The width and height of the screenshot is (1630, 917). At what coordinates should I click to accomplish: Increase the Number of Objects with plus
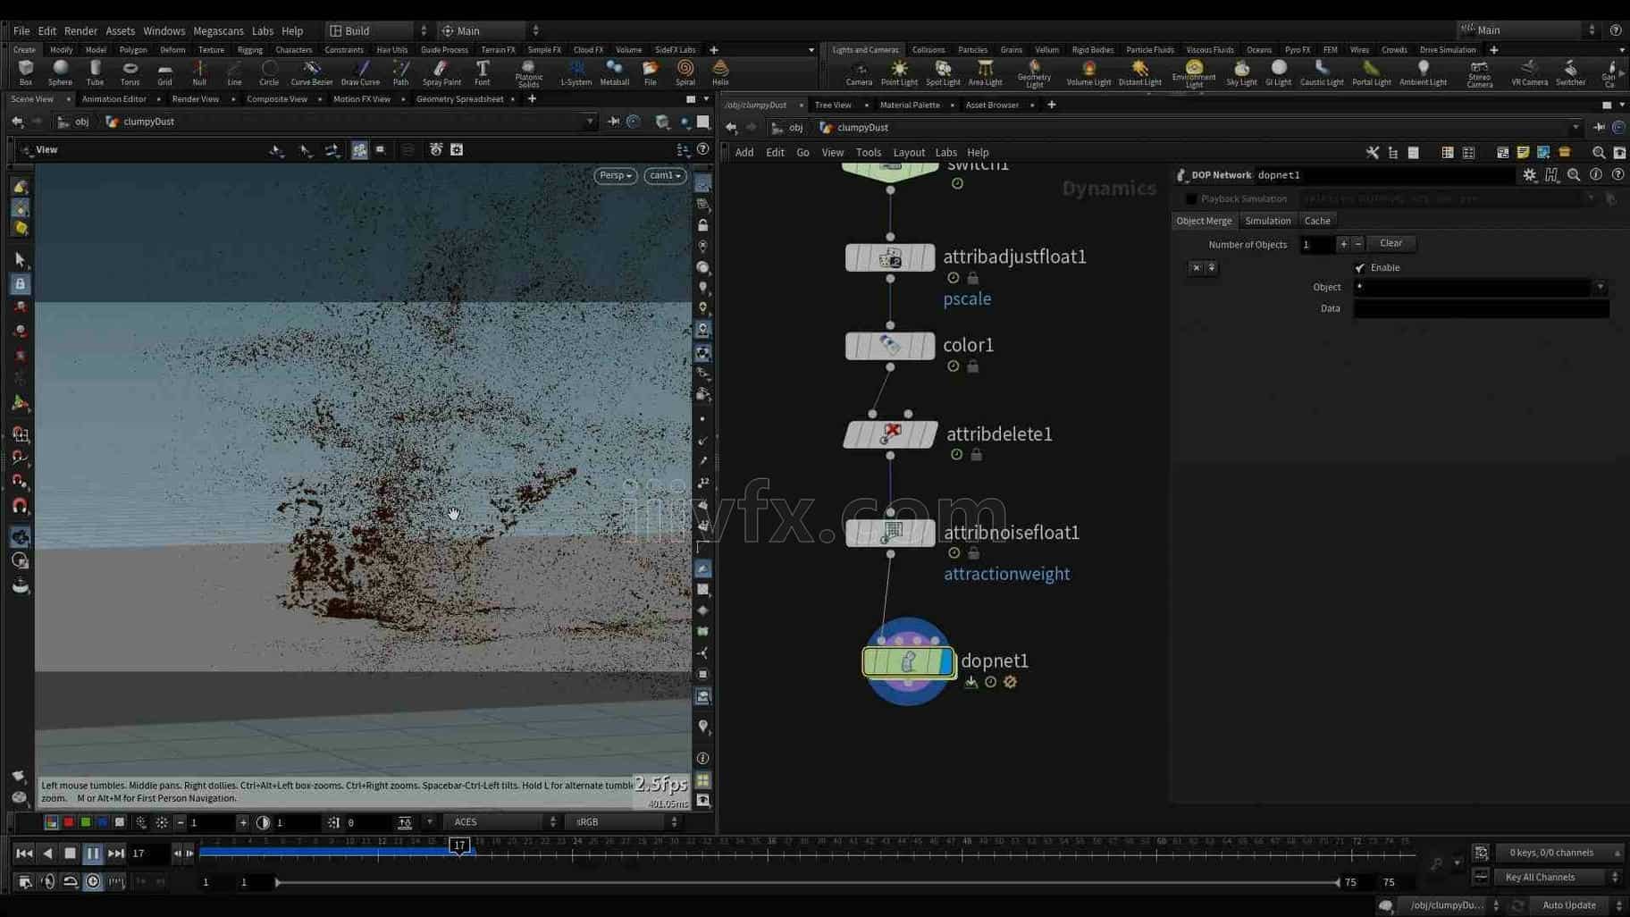[1343, 244]
